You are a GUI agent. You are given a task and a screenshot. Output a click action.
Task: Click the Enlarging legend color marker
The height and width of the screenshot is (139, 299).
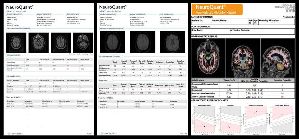point(82,54)
